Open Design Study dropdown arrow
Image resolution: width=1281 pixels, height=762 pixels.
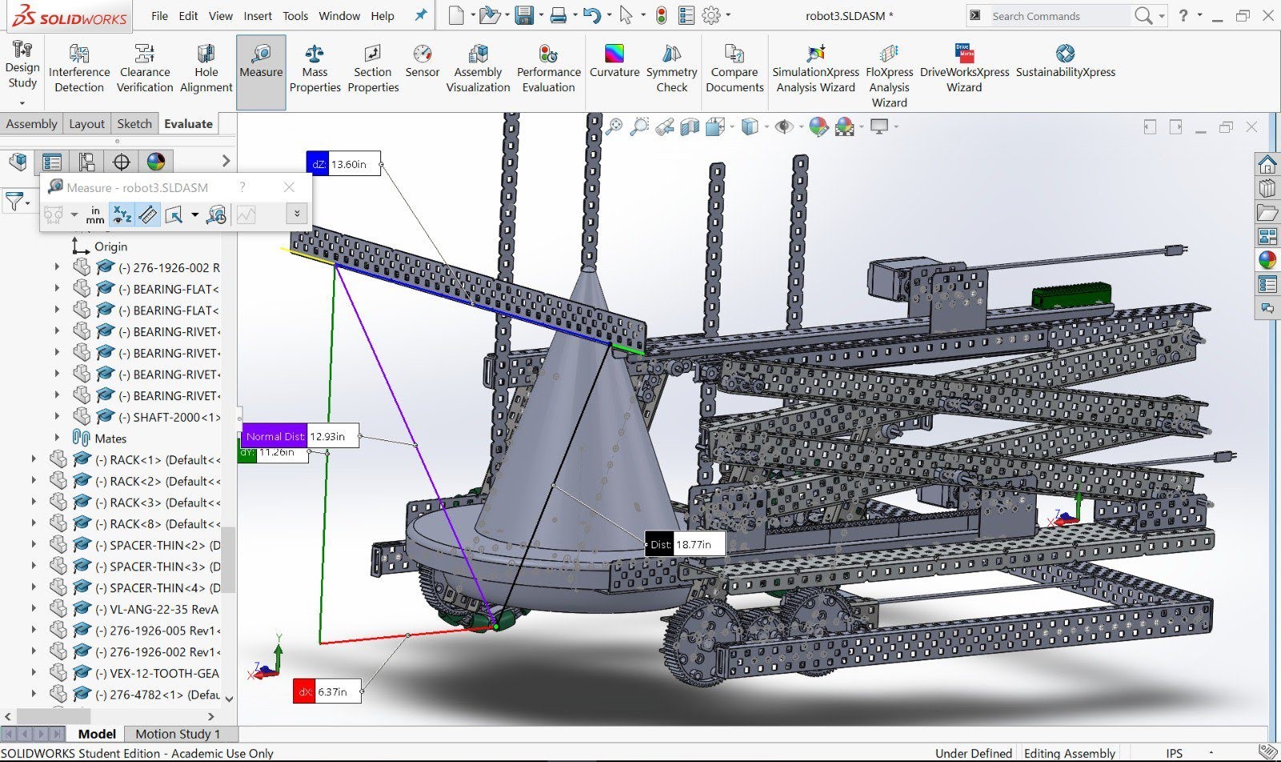(x=22, y=102)
